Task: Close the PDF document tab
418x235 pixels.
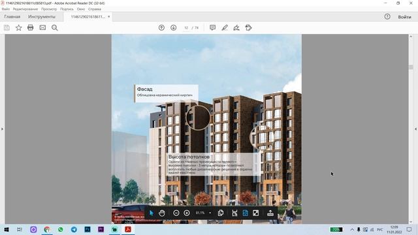Action: (109, 17)
